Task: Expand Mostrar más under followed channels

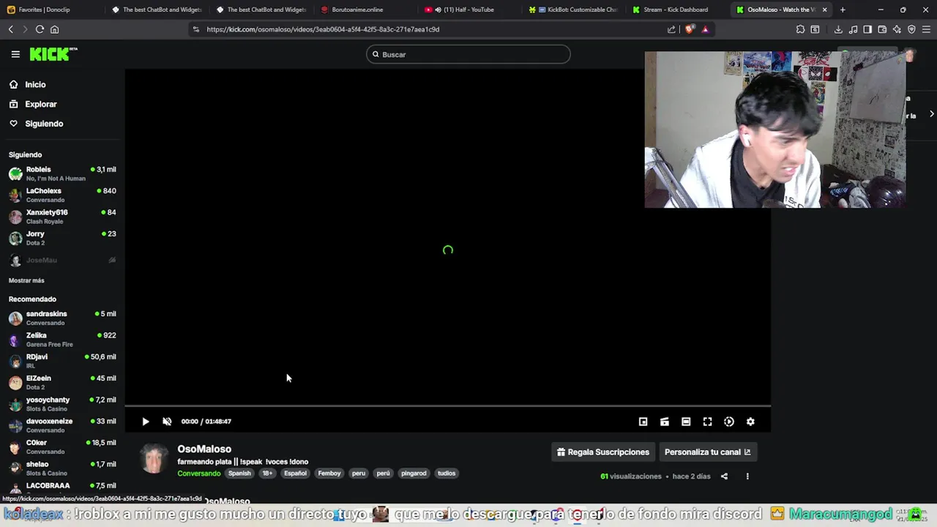Action: tap(26, 280)
